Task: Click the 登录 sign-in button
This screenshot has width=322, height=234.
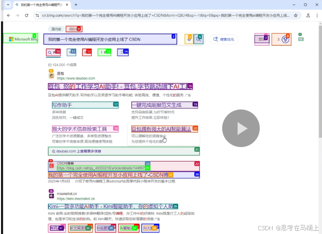Action: [262, 39]
